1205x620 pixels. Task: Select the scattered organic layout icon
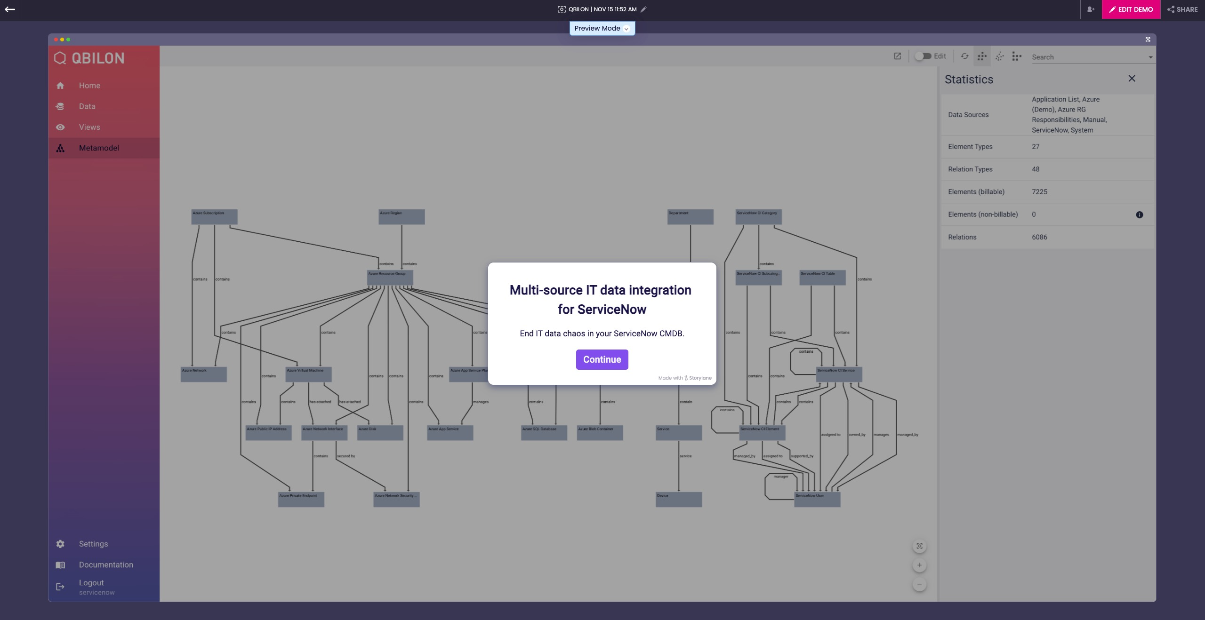(999, 56)
